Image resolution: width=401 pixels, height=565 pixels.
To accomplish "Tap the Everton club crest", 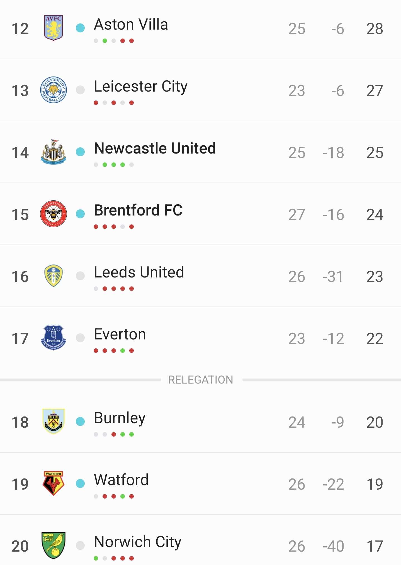I will [54, 338].
